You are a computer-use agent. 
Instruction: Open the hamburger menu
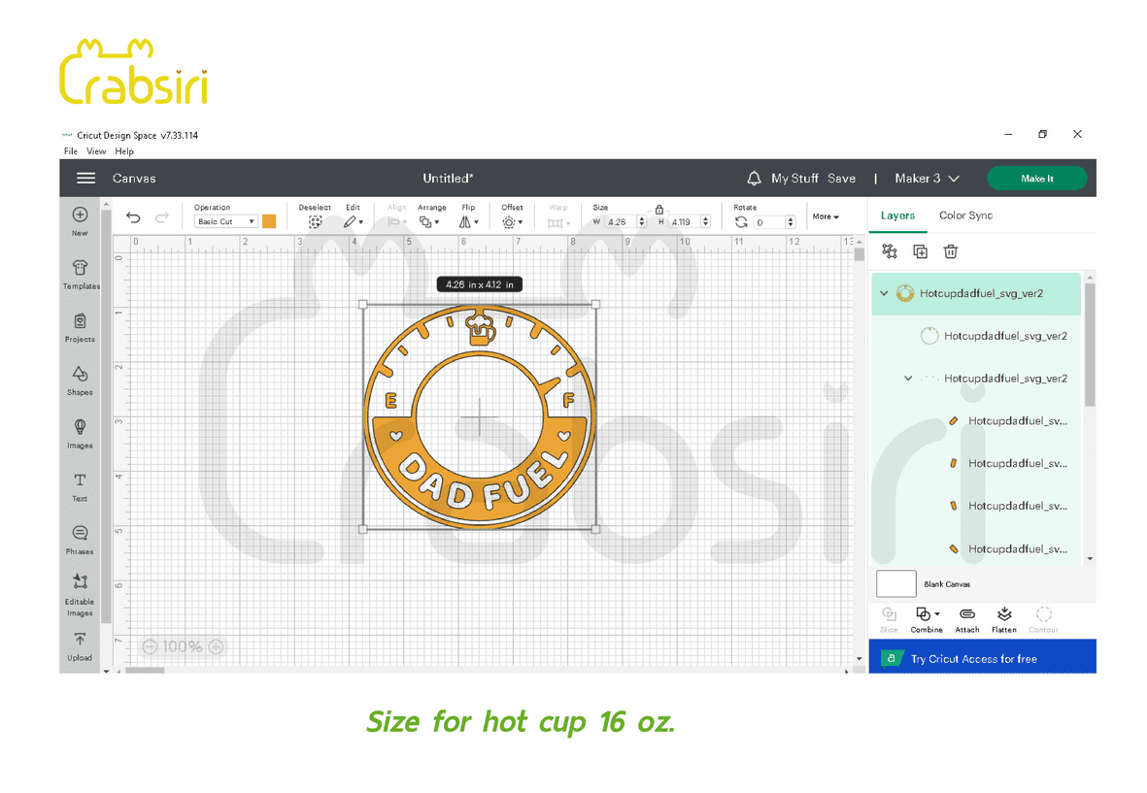tap(86, 179)
